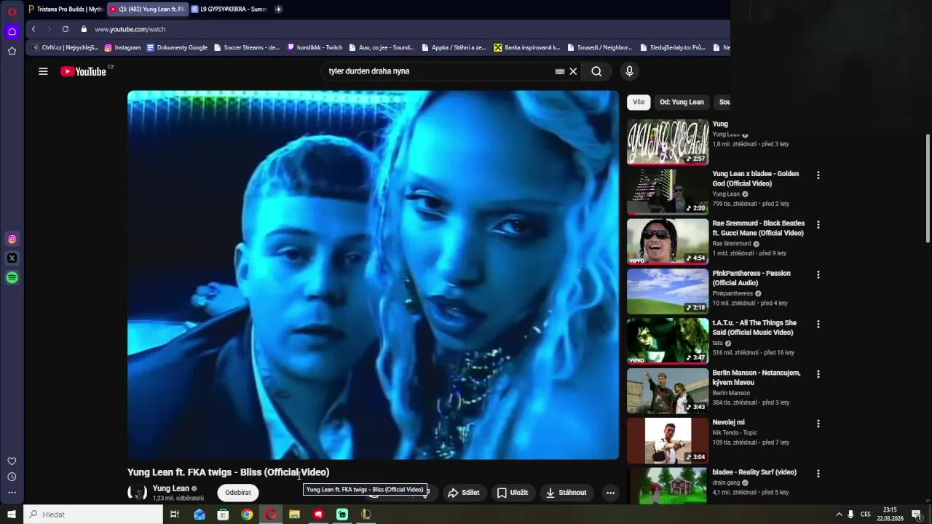
Task: Click the address bar URL youtube.com/watch
Action: (x=130, y=29)
